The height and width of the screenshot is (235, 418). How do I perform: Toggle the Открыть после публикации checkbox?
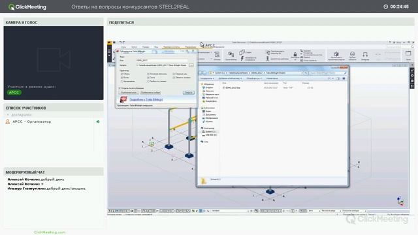click(x=120, y=88)
